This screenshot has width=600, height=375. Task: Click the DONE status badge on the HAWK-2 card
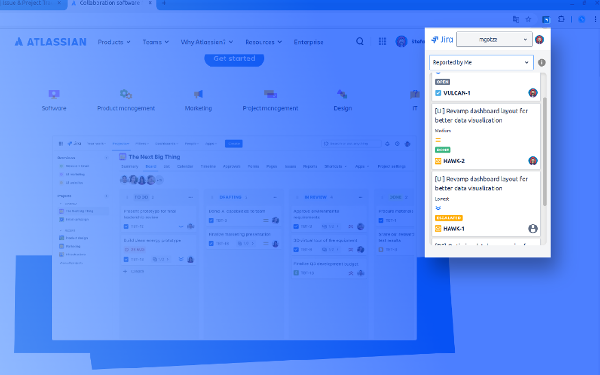tap(442, 150)
